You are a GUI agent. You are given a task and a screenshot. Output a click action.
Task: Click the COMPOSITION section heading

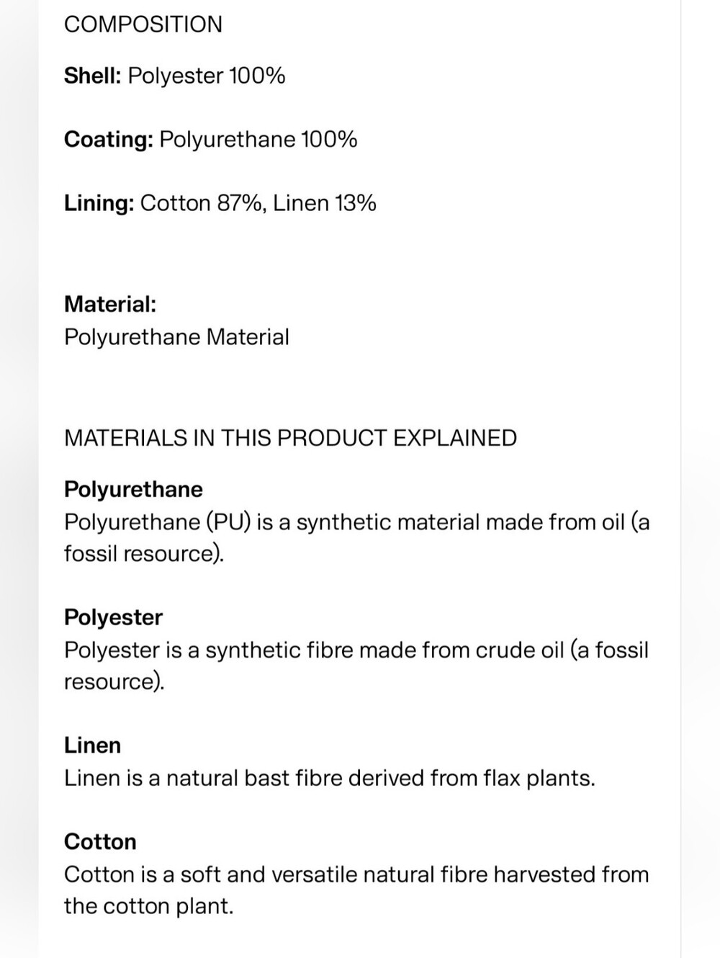click(x=143, y=24)
